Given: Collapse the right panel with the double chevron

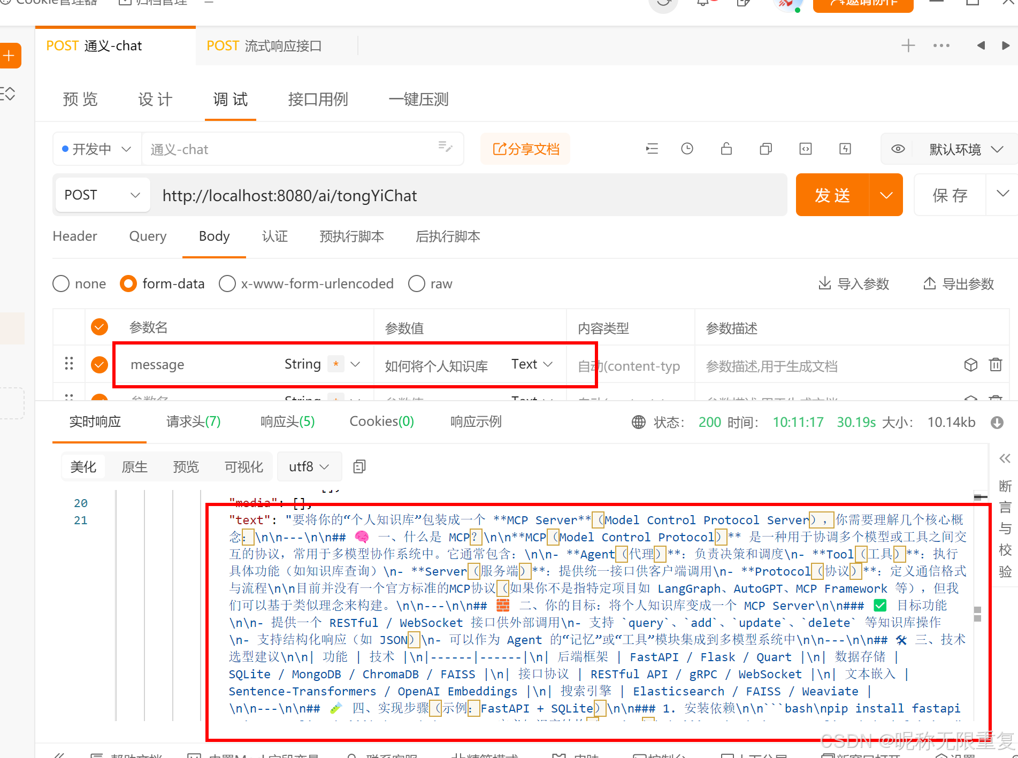Looking at the screenshot, I should (1005, 458).
